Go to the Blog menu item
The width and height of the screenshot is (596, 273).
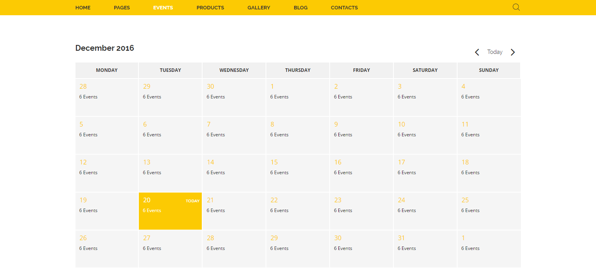pos(300,8)
